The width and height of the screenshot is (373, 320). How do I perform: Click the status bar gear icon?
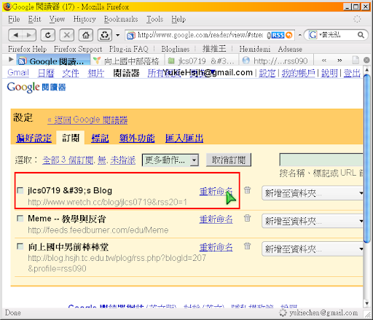(283, 313)
